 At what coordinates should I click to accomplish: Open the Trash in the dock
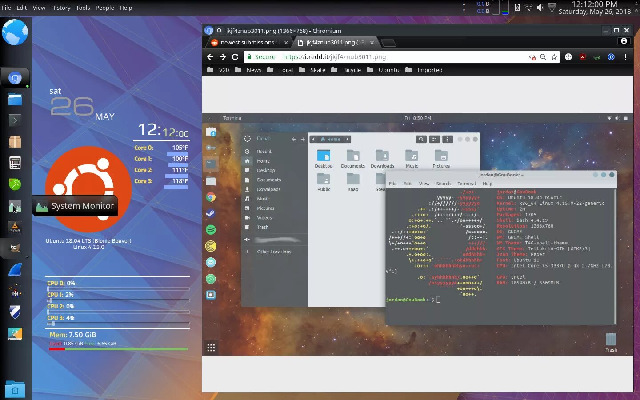pyautogui.click(x=15, y=390)
